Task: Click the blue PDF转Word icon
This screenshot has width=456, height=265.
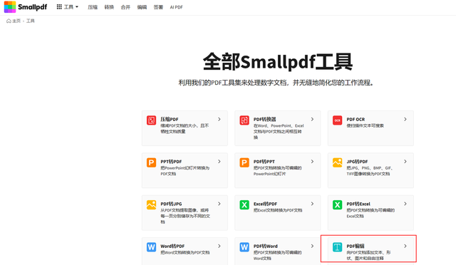Action: pos(244,247)
